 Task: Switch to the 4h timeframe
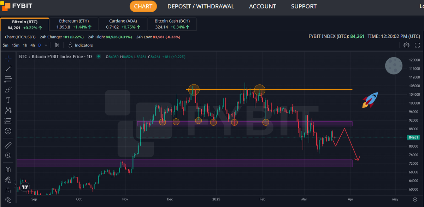[33, 45]
